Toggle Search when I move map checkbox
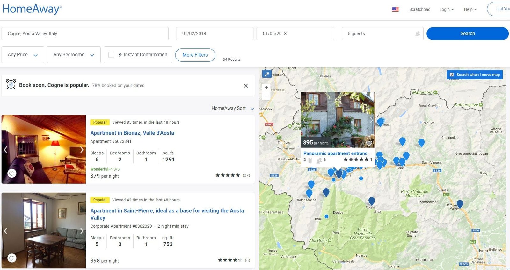This screenshot has width=510, height=270. (452, 75)
